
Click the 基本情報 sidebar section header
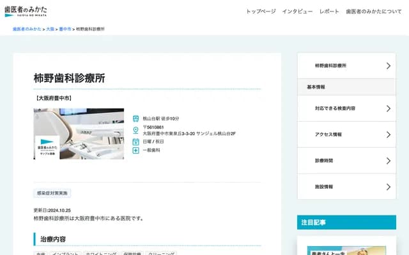[346, 87]
